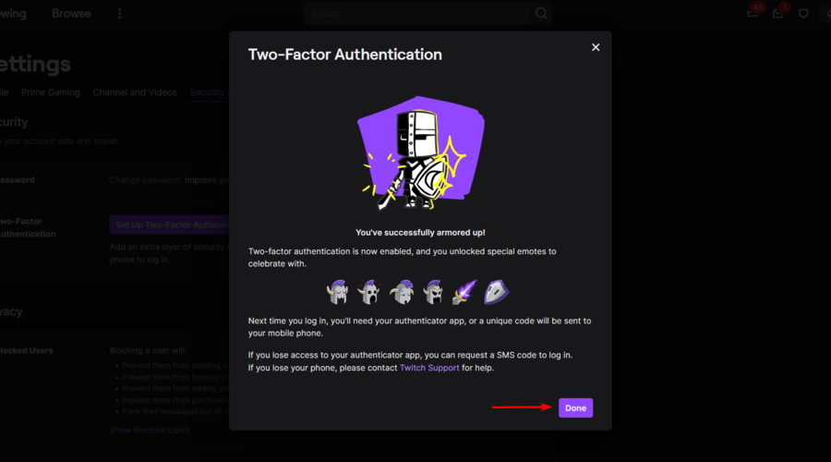
Task: Click the third side-facing helmet emote
Action: coord(402,292)
